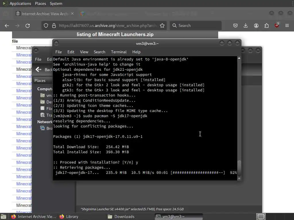Click the jdk17 download progress bar
This screenshot has width=294, height=220.
click(198, 173)
